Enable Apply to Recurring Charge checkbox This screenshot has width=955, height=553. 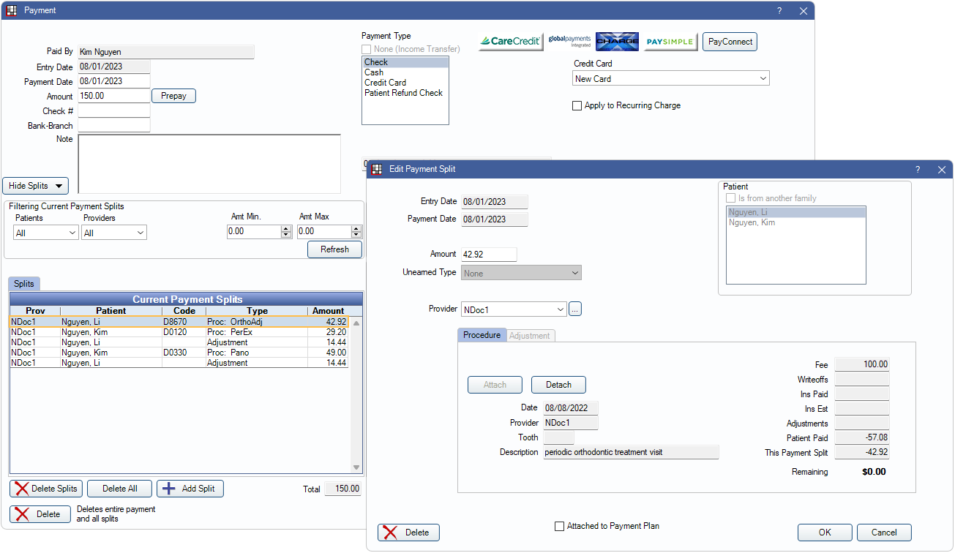[x=577, y=105]
